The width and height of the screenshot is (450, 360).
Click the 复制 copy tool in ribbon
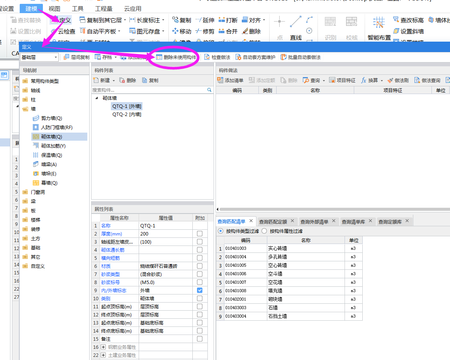182,20
